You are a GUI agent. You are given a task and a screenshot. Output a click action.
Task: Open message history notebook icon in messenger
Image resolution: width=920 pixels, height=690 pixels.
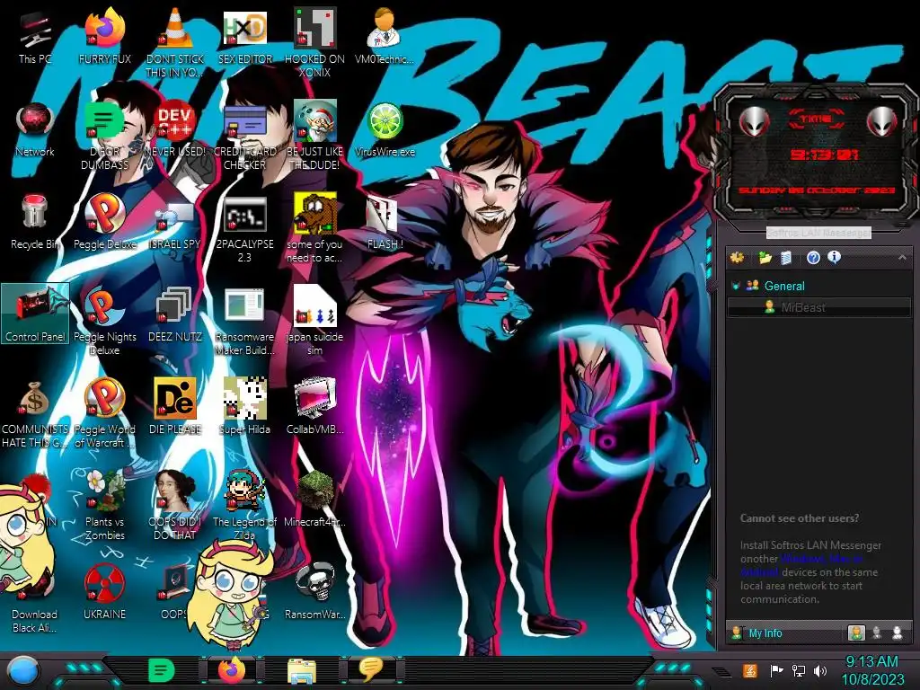[786, 258]
